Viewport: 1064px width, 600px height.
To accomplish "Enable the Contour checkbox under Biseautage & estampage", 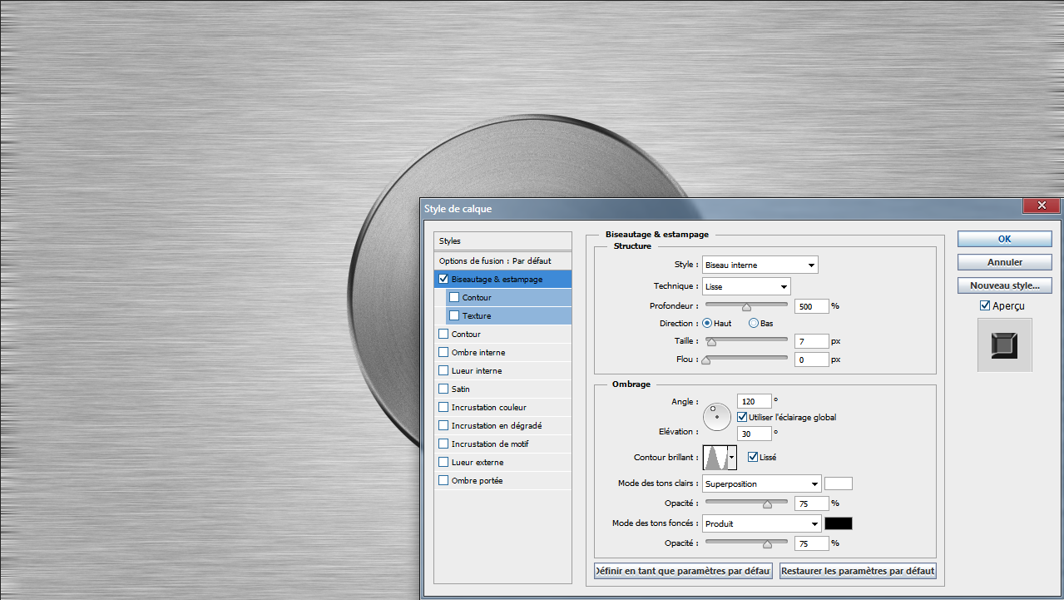I will pyautogui.click(x=454, y=297).
